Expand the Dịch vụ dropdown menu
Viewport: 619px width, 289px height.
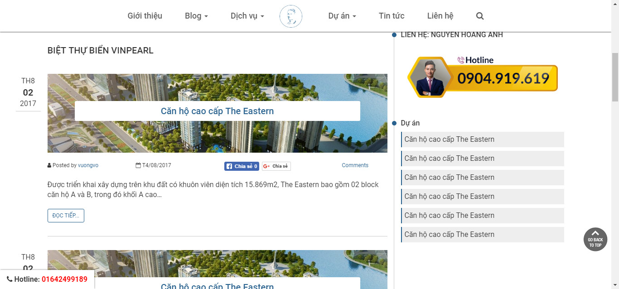pos(247,16)
